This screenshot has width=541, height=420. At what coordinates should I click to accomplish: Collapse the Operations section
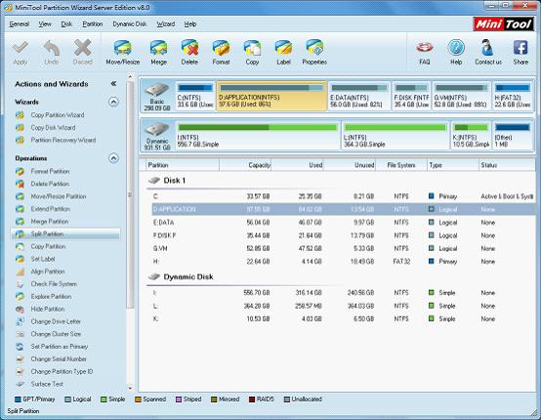point(113,158)
